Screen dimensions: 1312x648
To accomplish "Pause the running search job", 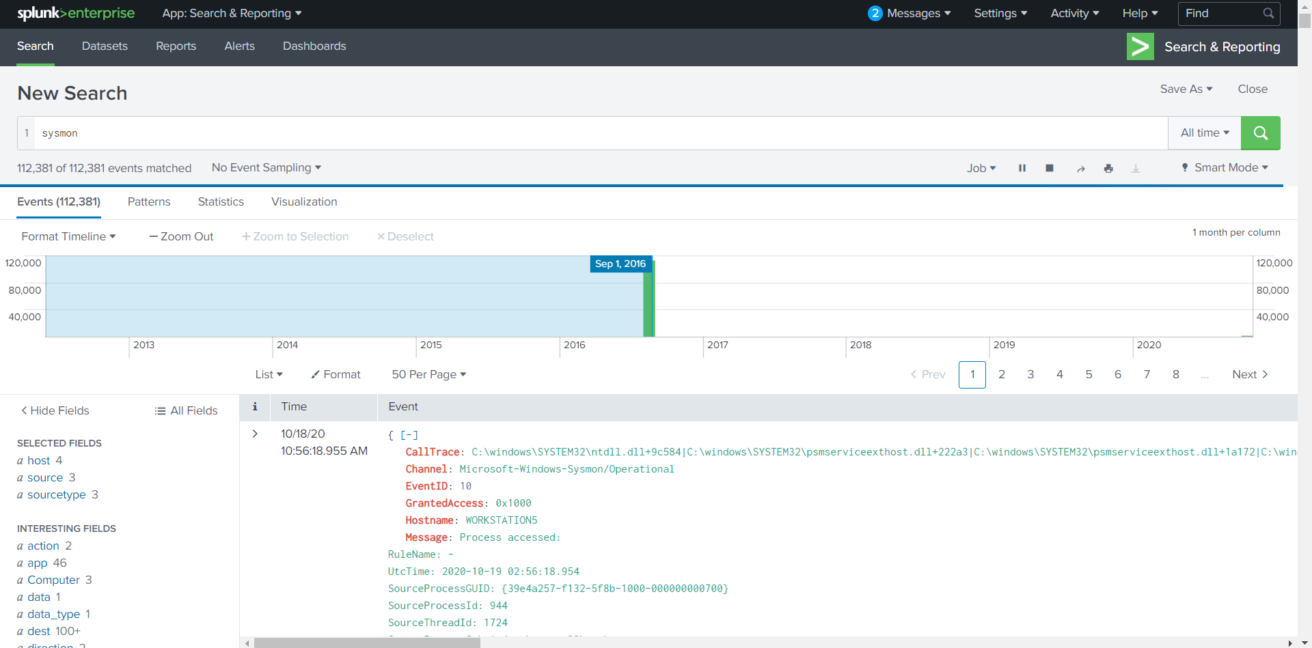I will (x=1022, y=168).
